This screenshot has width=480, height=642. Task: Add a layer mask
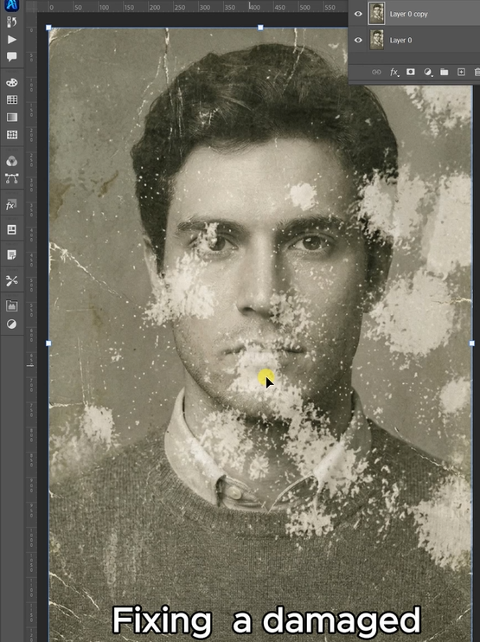pyautogui.click(x=411, y=72)
